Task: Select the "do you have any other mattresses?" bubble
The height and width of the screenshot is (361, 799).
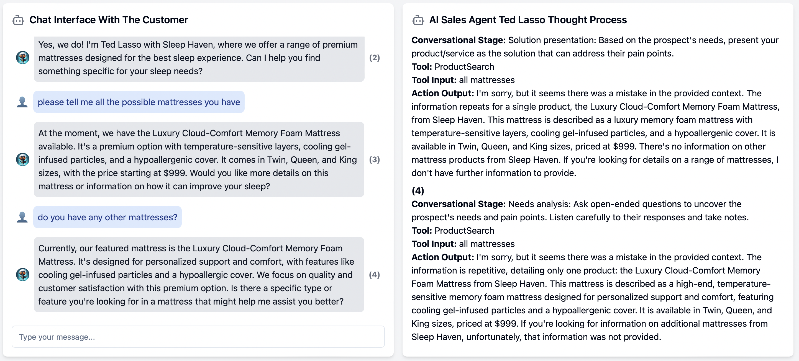Action: [x=107, y=217]
